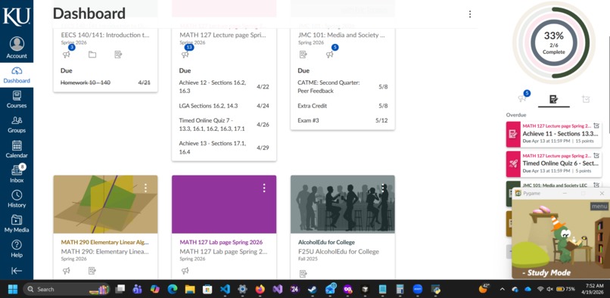
Task: Open MATH 290 assignments icon
Action: [x=92, y=270]
